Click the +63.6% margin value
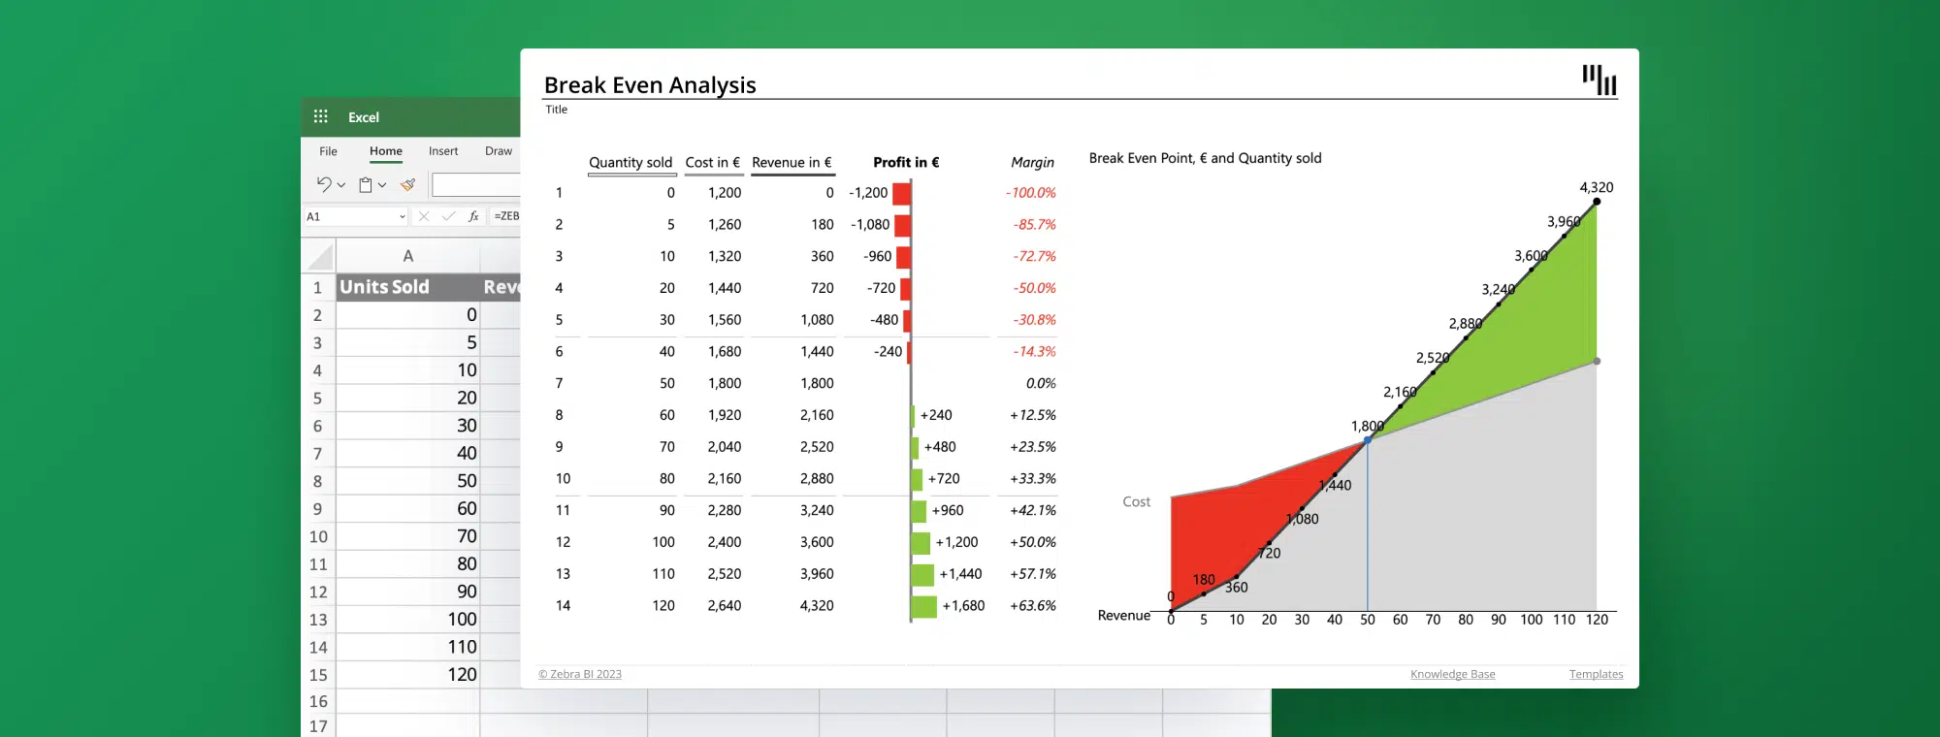1940x737 pixels. click(x=1032, y=606)
